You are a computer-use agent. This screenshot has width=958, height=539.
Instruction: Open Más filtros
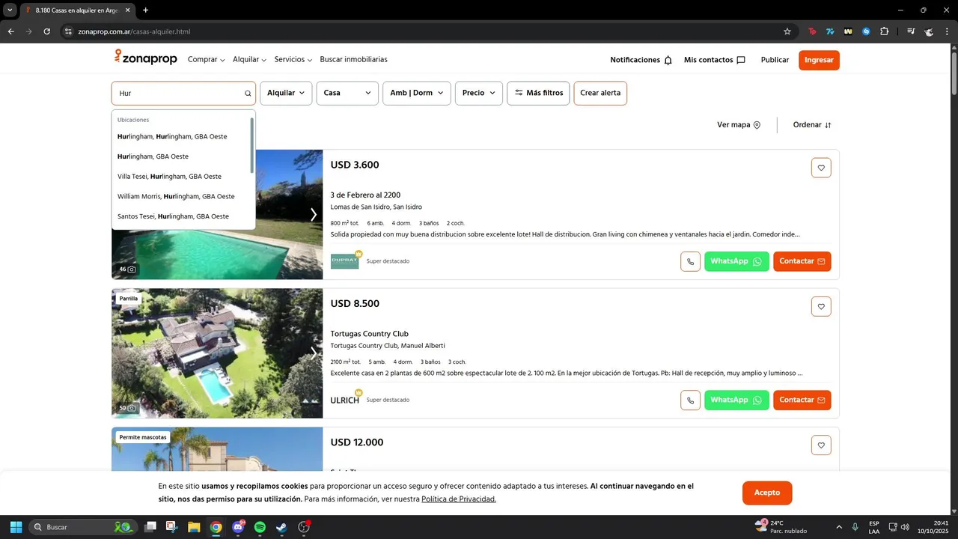[x=538, y=94]
